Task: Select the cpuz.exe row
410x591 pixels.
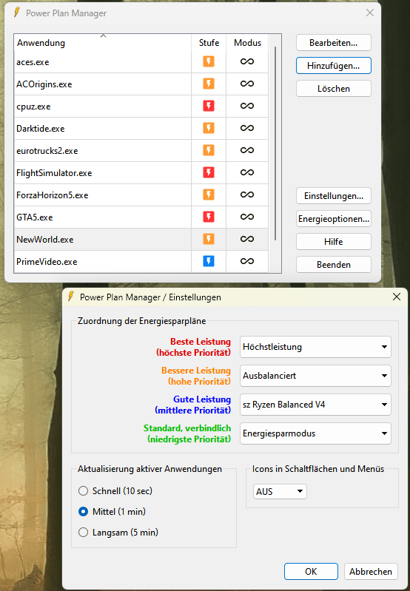Action: [x=141, y=107]
